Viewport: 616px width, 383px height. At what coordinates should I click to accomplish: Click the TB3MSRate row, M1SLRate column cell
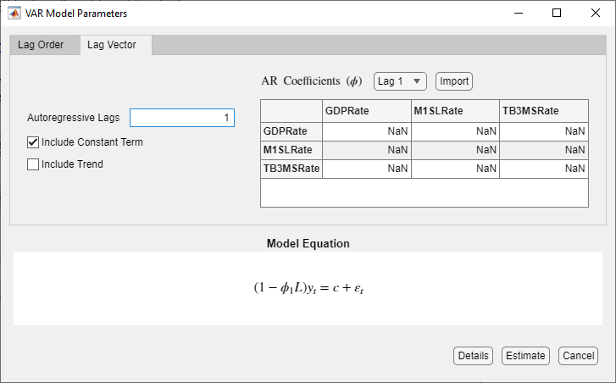click(x=455, y=169)
